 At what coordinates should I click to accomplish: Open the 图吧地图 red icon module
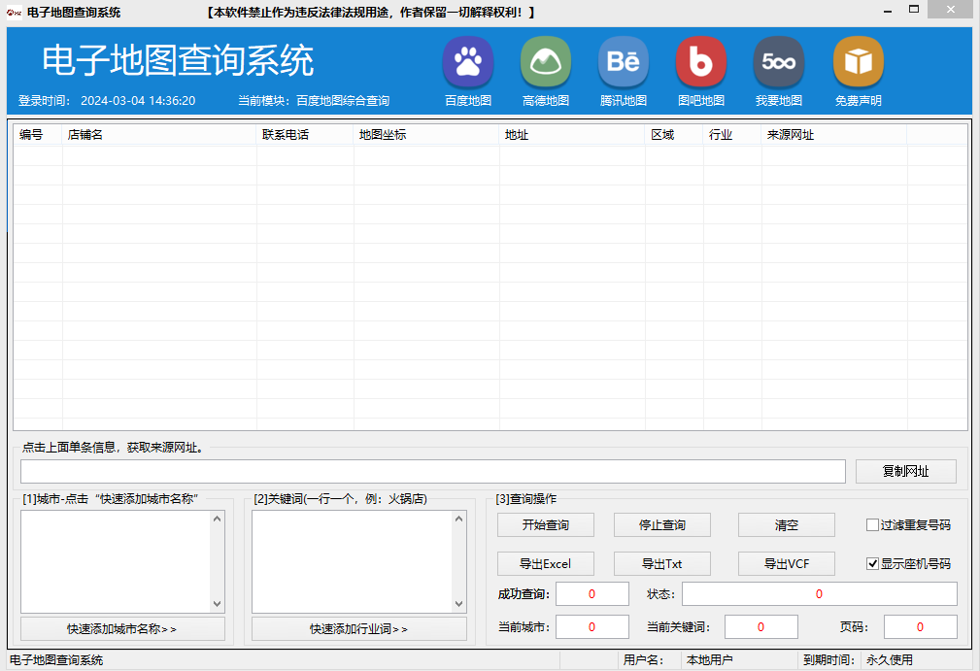701,62
